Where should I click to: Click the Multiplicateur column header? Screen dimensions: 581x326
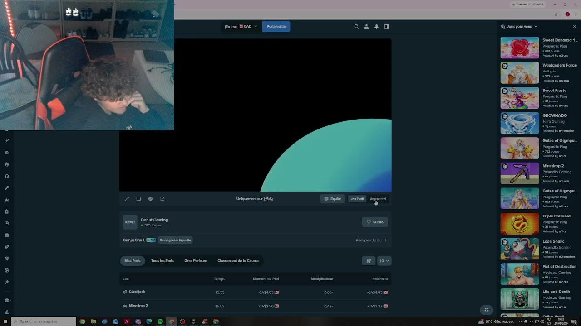(x=322, y=279)
